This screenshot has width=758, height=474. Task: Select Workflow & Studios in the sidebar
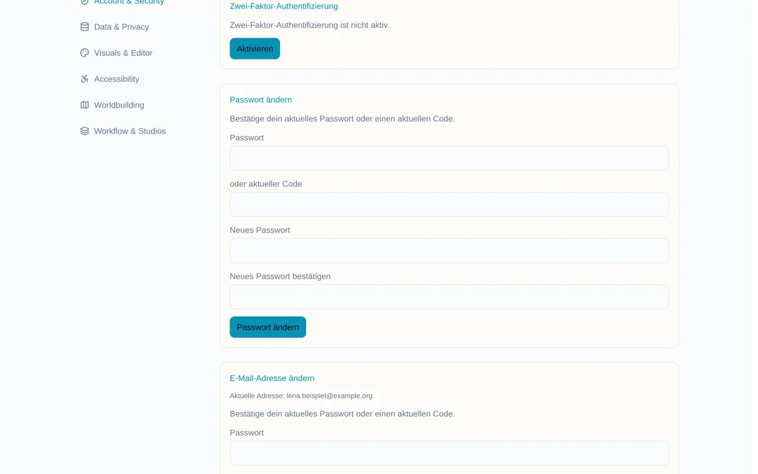pyautogui.click(x=138, y=131)
